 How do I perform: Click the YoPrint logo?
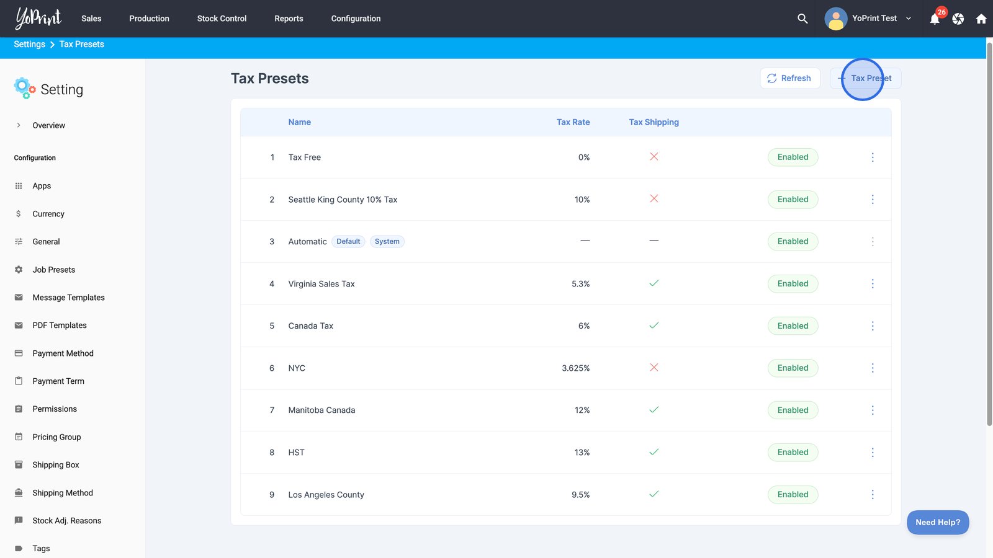38,19
